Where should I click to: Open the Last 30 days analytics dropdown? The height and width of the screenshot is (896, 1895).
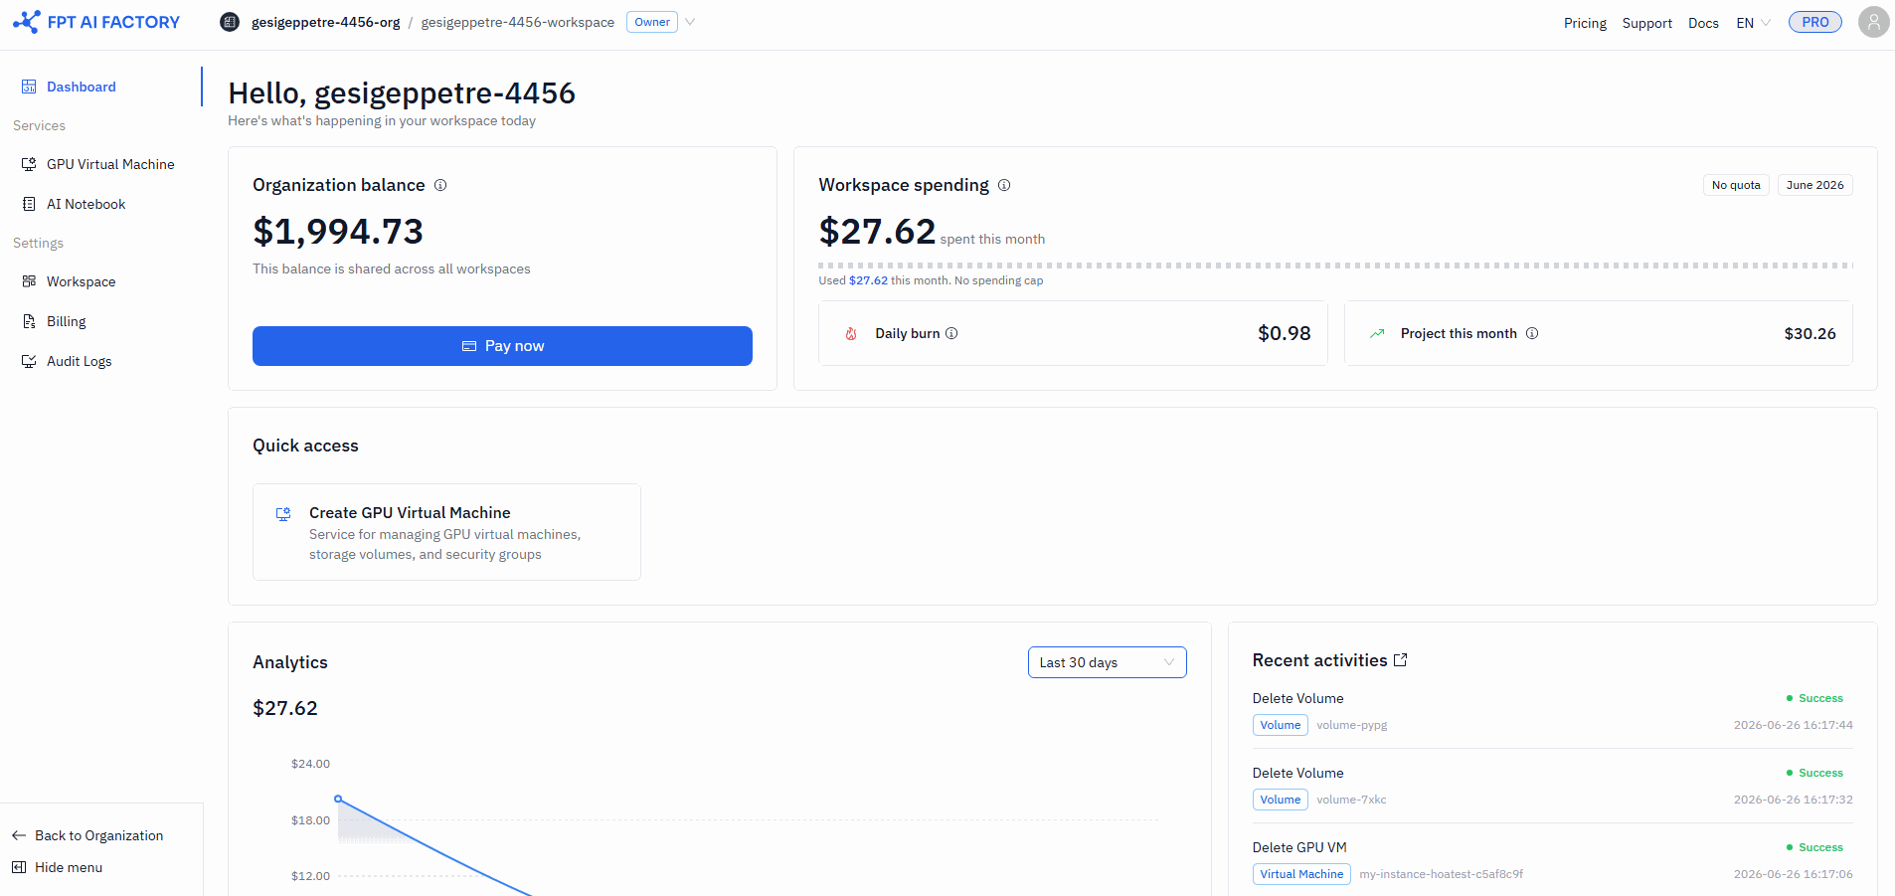coord(1107,662)
